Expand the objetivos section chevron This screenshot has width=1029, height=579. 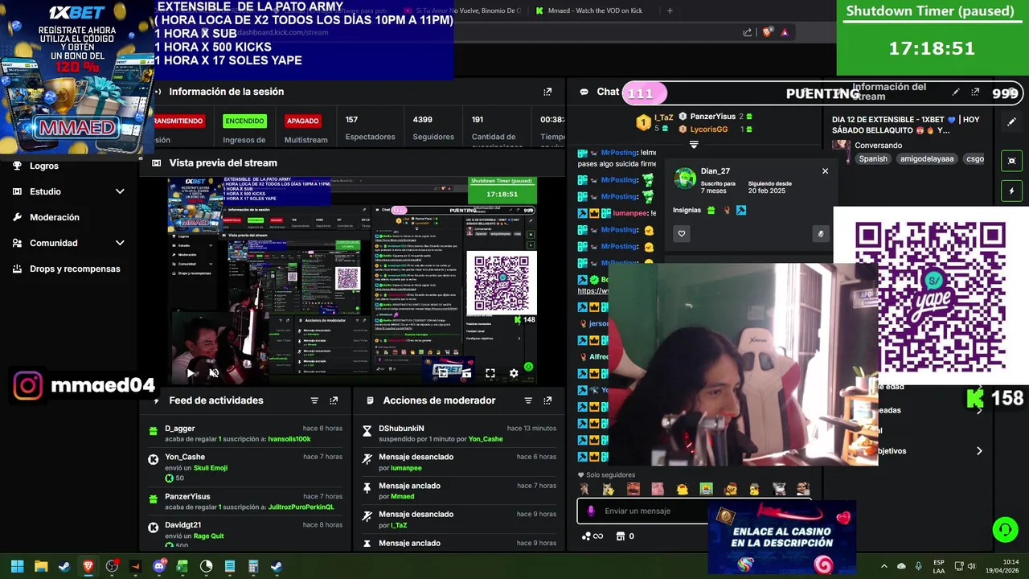point(979,451)
